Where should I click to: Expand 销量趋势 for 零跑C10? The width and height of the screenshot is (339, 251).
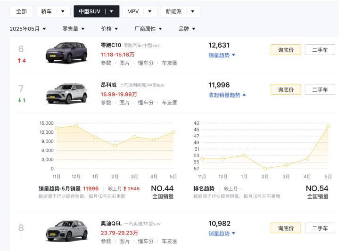click(222, 55)
